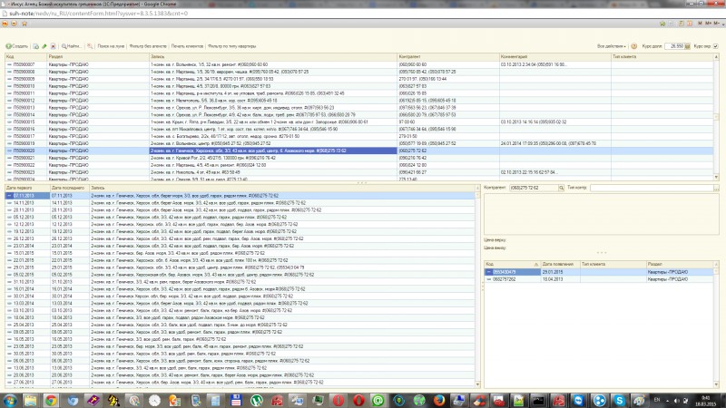The image size is (726, 408).
Task: Open TeamViewer from the taskbar
Action: coord(578,400)
